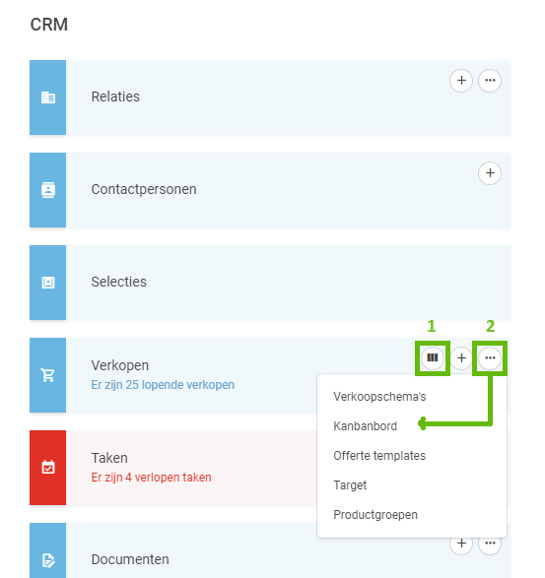Toggle the Verkopen three-dots menu

490,358
